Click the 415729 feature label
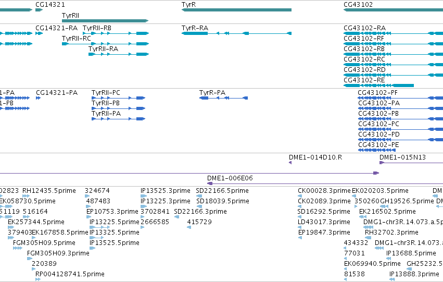This screenshot has width=443, height=282. tap(199, 223)
